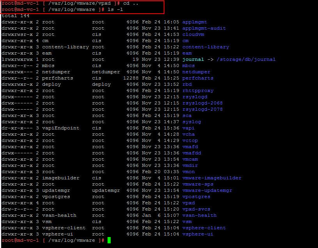Click the vsphere-client directory name
The image size is (318, 248).
(x=204, y=228)
